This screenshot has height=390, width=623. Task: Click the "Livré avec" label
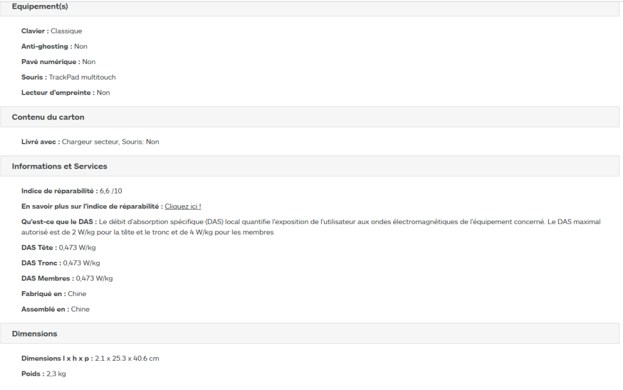(x=40, y=142)
